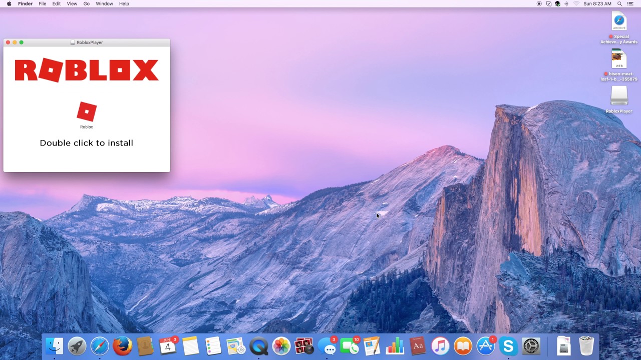
Task: Click the checkmark status icon in the menu bar
Action: (x=548, y=3)
